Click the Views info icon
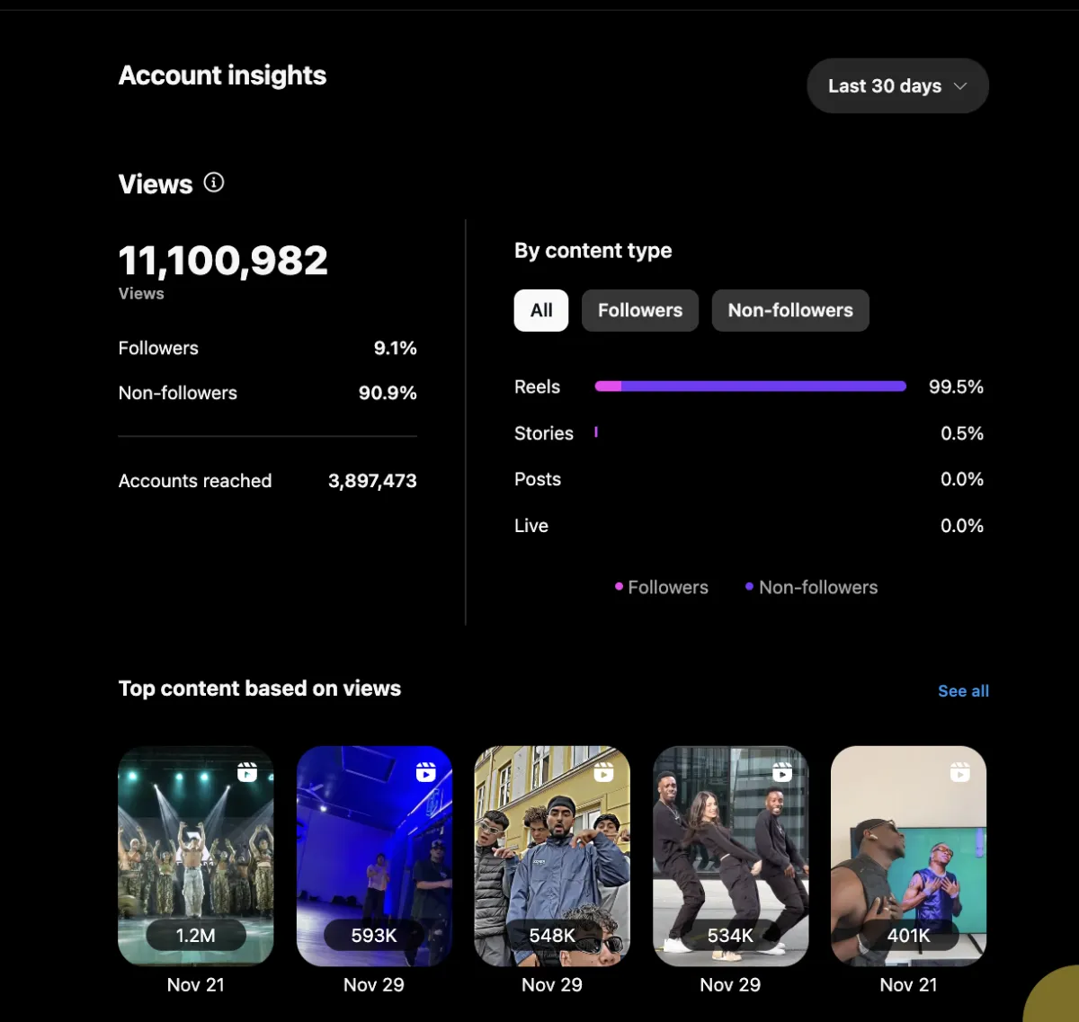The width and height of the screenshot is (1079, 1022). point(214,182)
